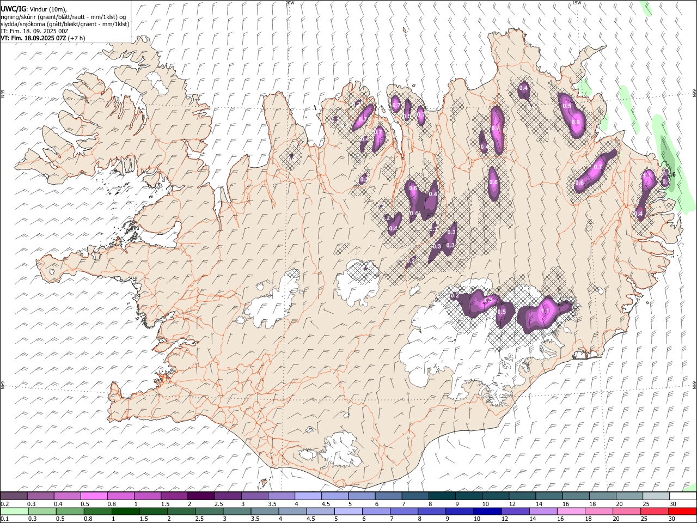Screen dimensions: 697x523
Task: Click the lavender snow swatch between 4 and 4.5
Action: point(308,496)
